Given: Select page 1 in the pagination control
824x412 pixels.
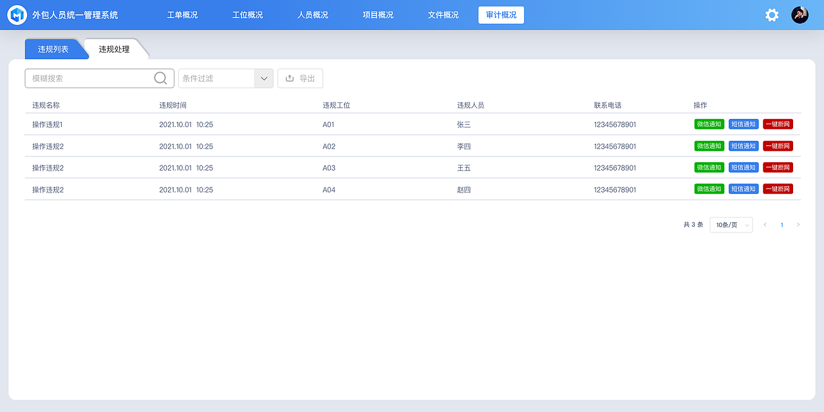Looking at the screenshot, I should (782, 225).
